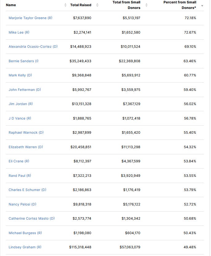Select total raised value $7,637,890
The height and width of the screenshot is (256, 211).
coord(82,18)
